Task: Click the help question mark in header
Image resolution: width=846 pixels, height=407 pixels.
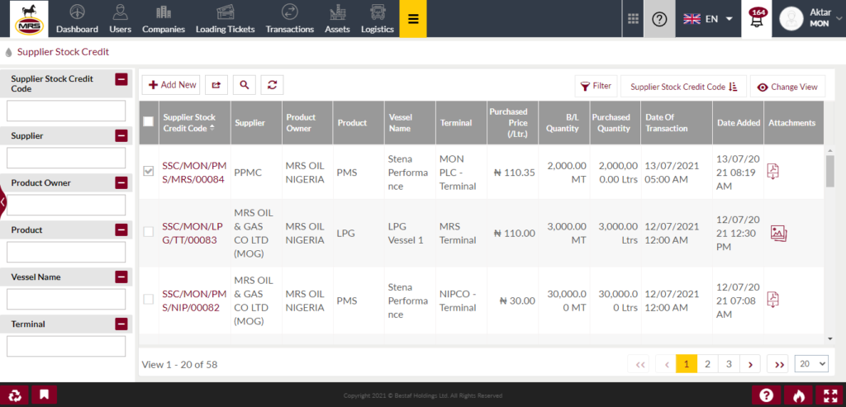Action: coord(659,19)
